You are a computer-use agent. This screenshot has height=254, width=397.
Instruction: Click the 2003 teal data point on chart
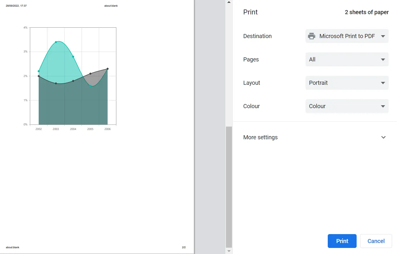point(56,42)
